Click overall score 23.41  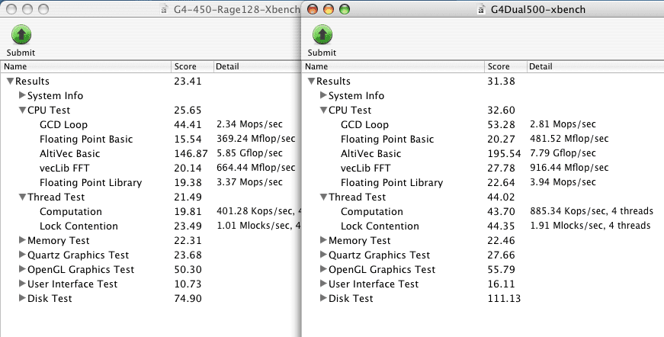coord(188,81)
